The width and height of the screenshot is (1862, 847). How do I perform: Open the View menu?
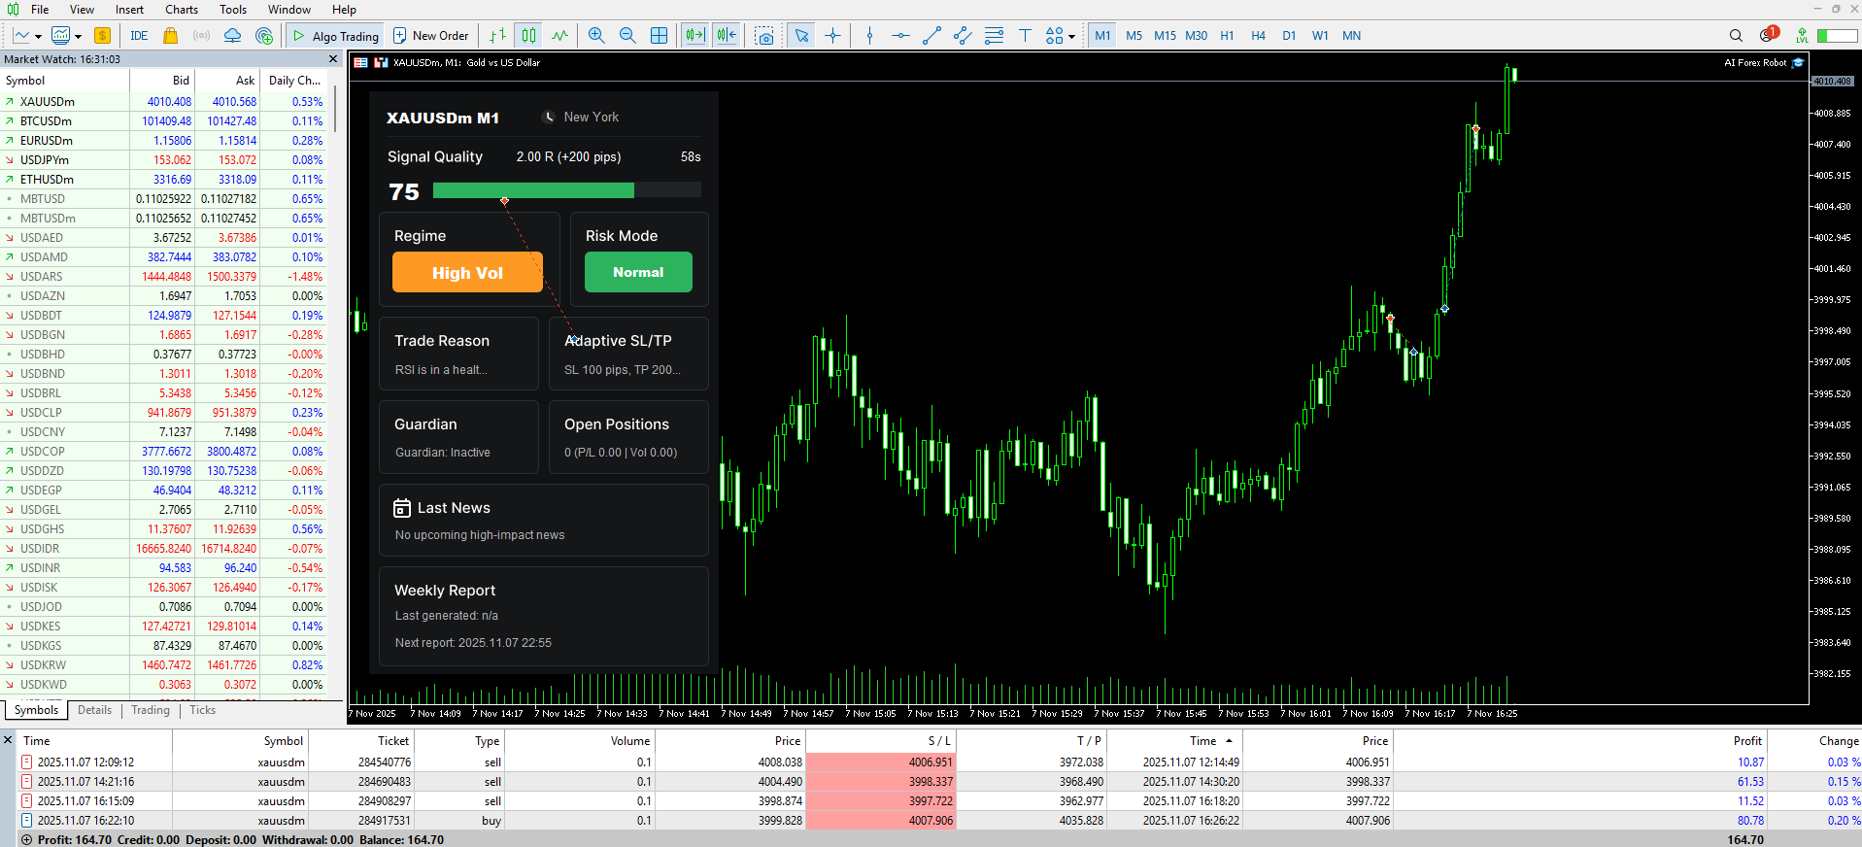point(82,10)
